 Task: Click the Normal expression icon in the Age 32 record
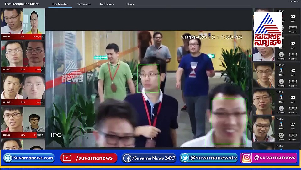[x=281, y=54]
